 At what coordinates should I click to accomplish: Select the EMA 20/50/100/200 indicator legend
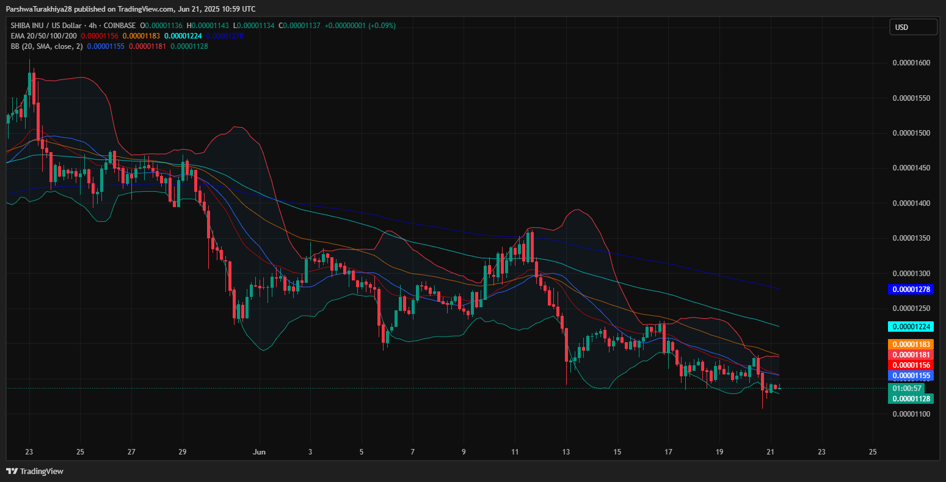coord(44,36)
